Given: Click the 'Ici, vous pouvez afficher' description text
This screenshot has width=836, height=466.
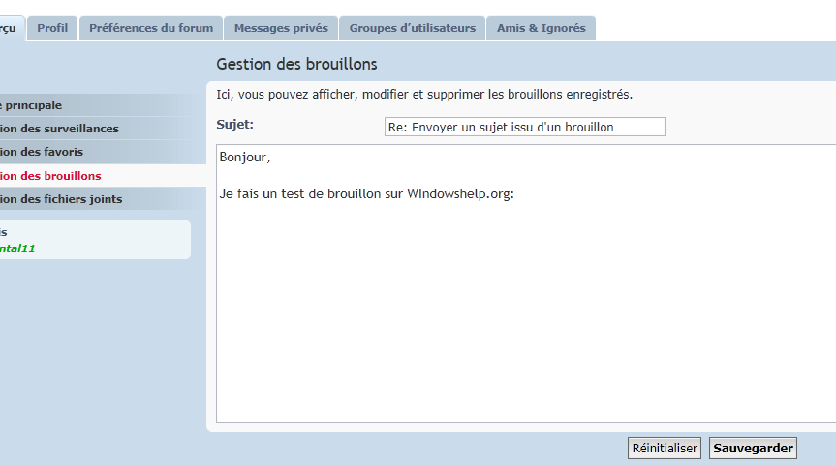Looking at the screenshot, I should [424, 95].
